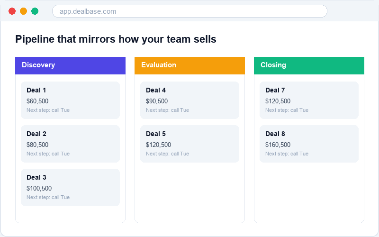Screen dimensions: 379x237
Task: Click the $90,500 amount
Action: [157, 101]
